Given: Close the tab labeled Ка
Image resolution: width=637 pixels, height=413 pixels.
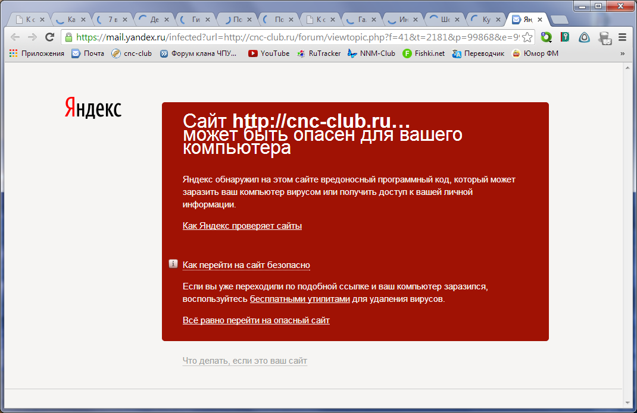Looking at the screenshot, I should (83, 19).
